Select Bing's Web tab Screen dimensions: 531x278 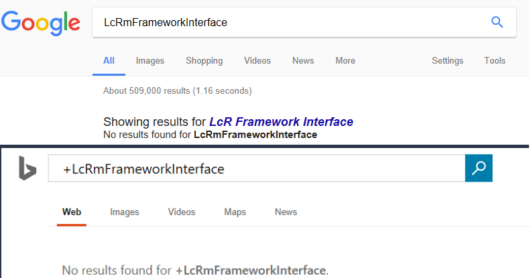(72, 212)
